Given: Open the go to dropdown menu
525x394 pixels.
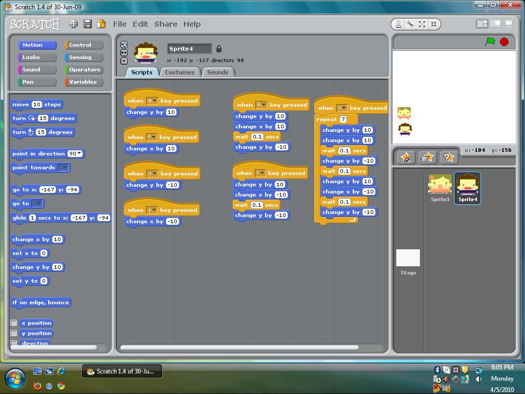Looking at the screenshot, I should (38, 203).
